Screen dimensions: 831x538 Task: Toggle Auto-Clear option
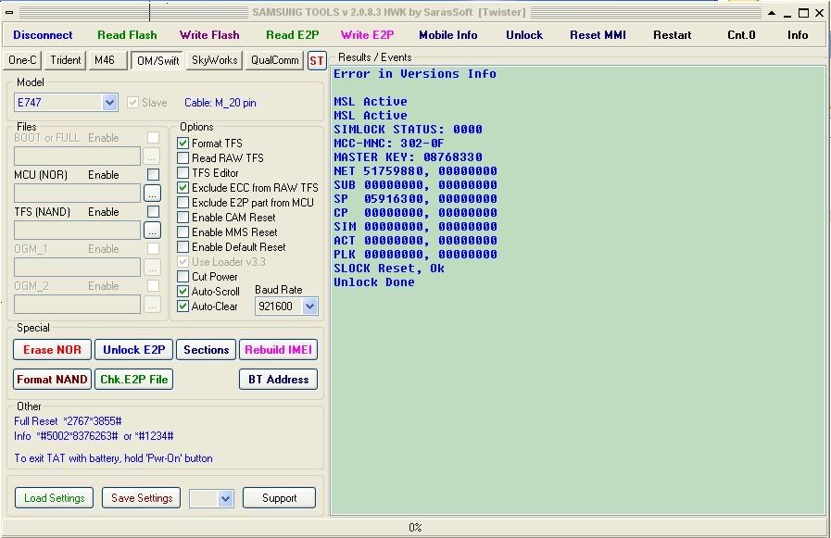(183, 307)
